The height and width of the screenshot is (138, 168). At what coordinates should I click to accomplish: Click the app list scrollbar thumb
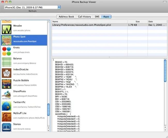pyautogui.click(x=48, y=110)
